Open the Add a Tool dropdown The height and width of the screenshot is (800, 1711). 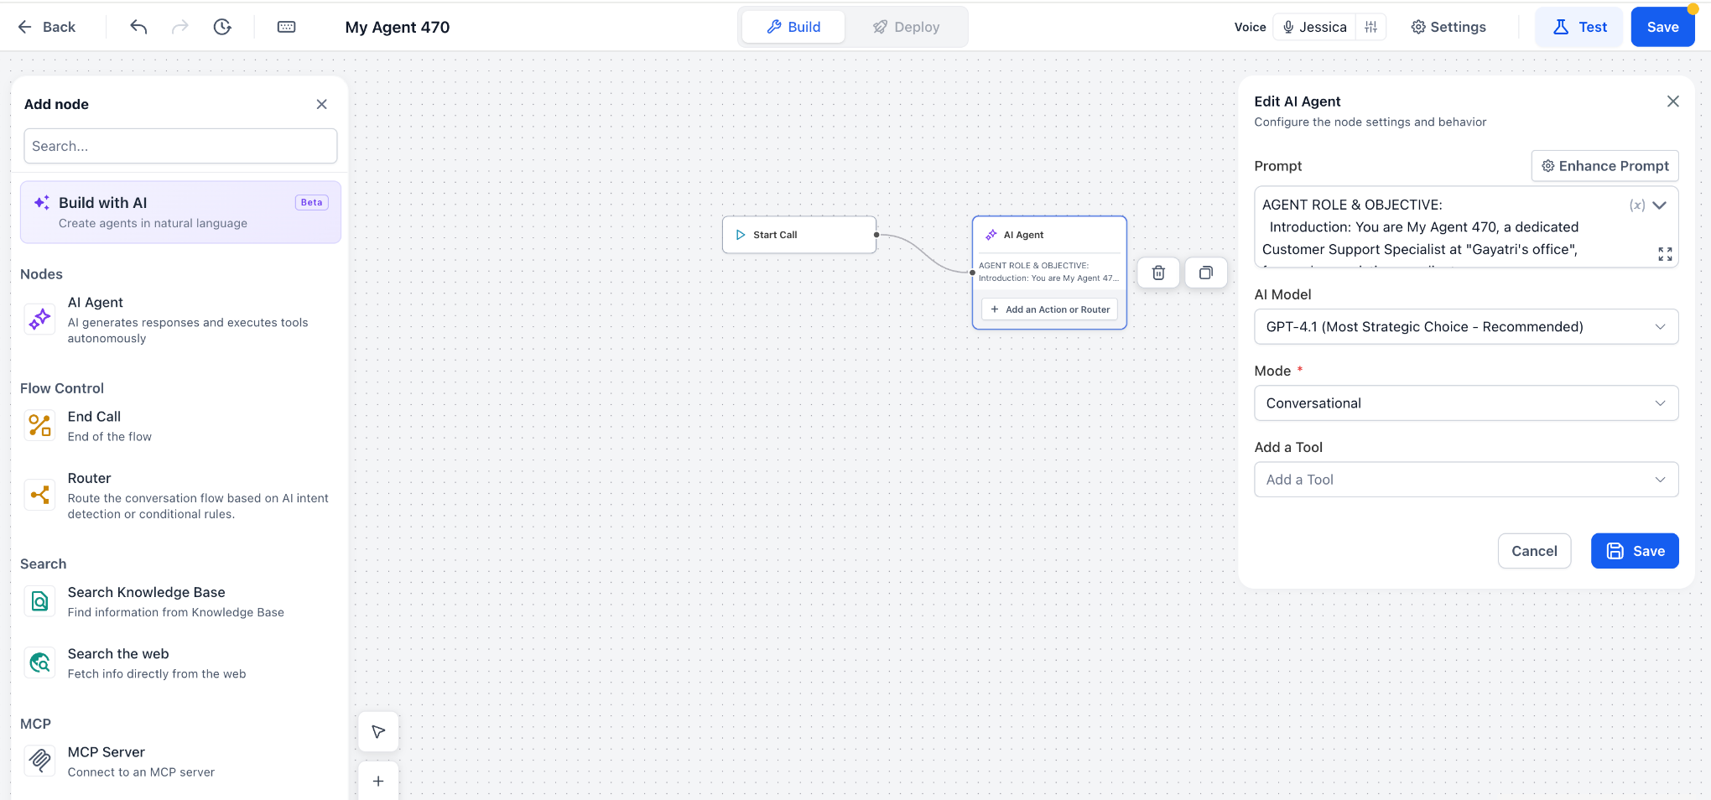1466,480
